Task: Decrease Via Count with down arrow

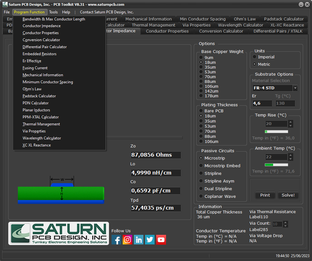Action: 285,226
